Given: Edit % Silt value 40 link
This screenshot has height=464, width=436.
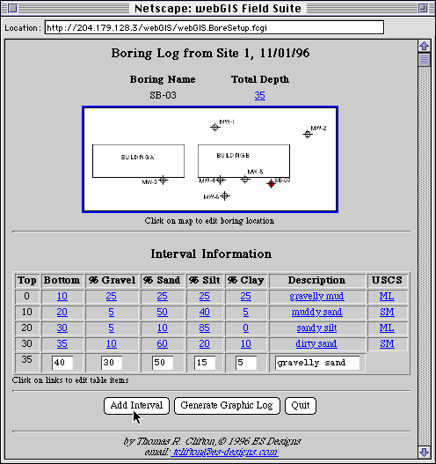Looking at the screenshot, I should (x=205, y=312).
